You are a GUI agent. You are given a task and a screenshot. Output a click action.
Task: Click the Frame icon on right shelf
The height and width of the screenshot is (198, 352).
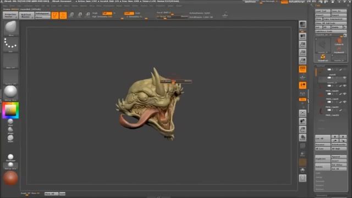point(302,113)
